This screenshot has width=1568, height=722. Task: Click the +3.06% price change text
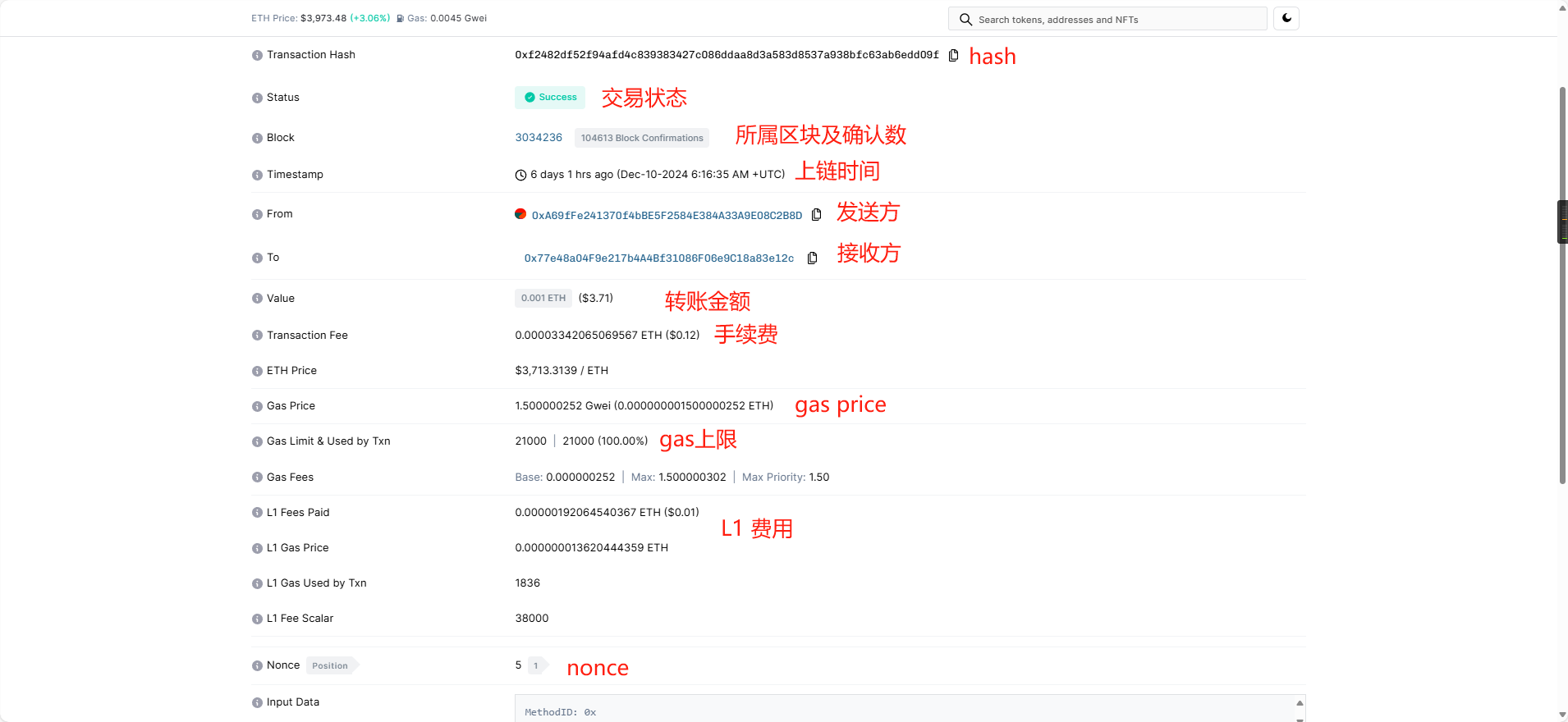[370, 18]
